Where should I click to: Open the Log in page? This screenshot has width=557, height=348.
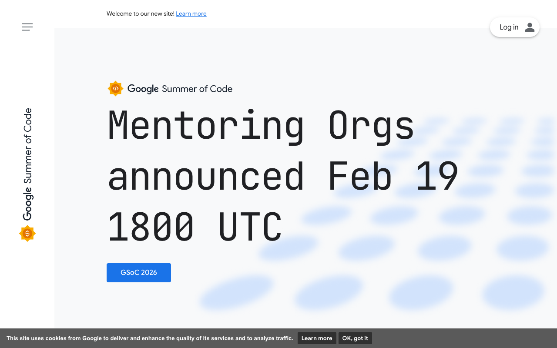pyautogui.click(x=509, y=27)
